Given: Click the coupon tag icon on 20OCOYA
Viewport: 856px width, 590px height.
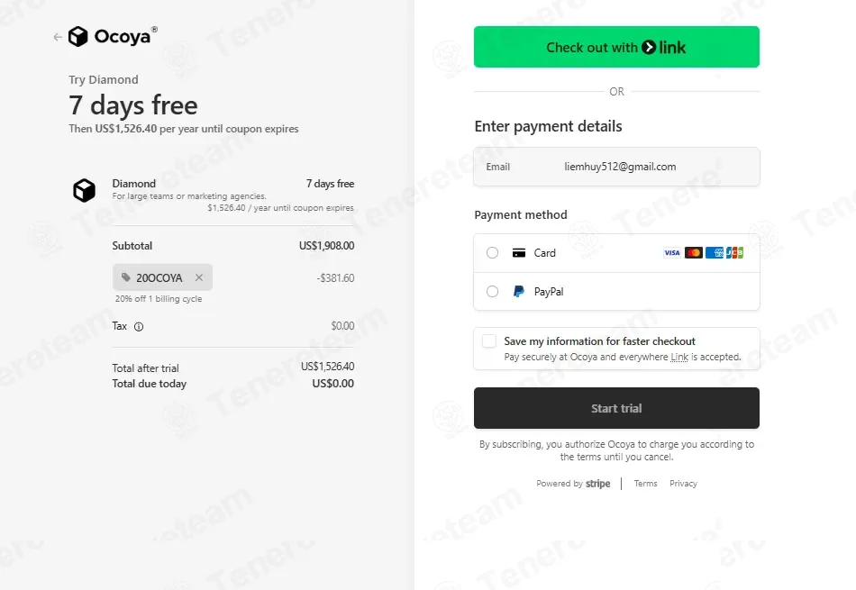Looking at the screenshot, I should click(126, 277).
